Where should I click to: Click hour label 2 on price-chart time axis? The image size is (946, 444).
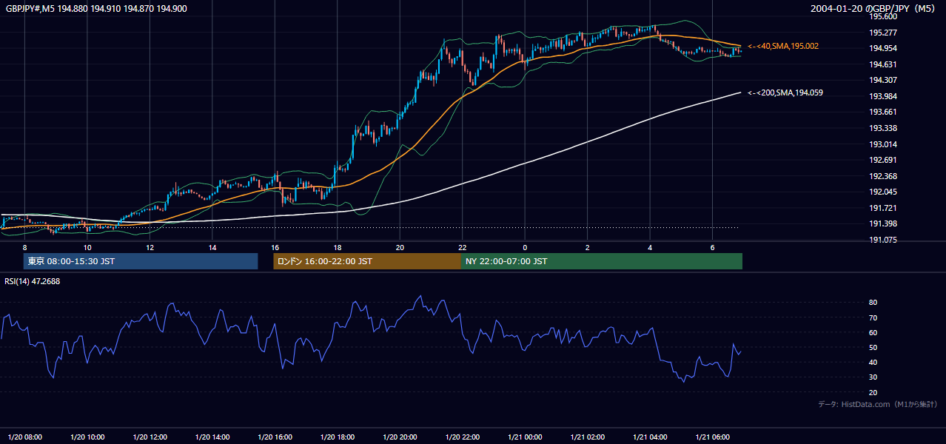[x=587, y=247]
